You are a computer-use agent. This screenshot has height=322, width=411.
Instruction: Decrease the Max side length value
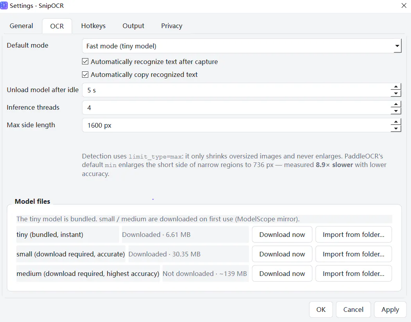396,128
